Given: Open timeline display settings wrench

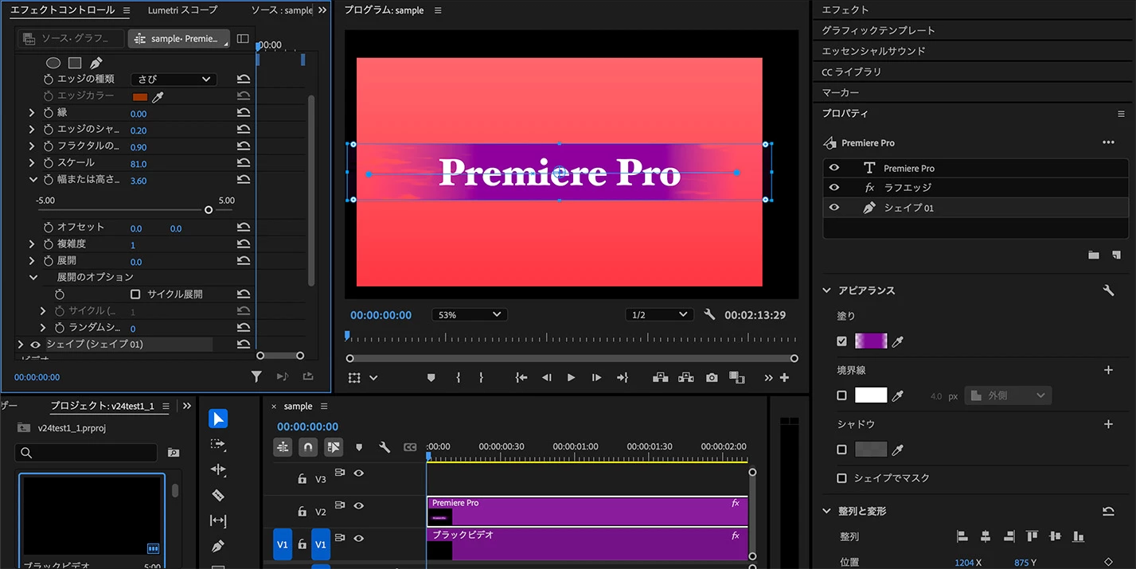Looking at the screenshot, I should [385, 447].
